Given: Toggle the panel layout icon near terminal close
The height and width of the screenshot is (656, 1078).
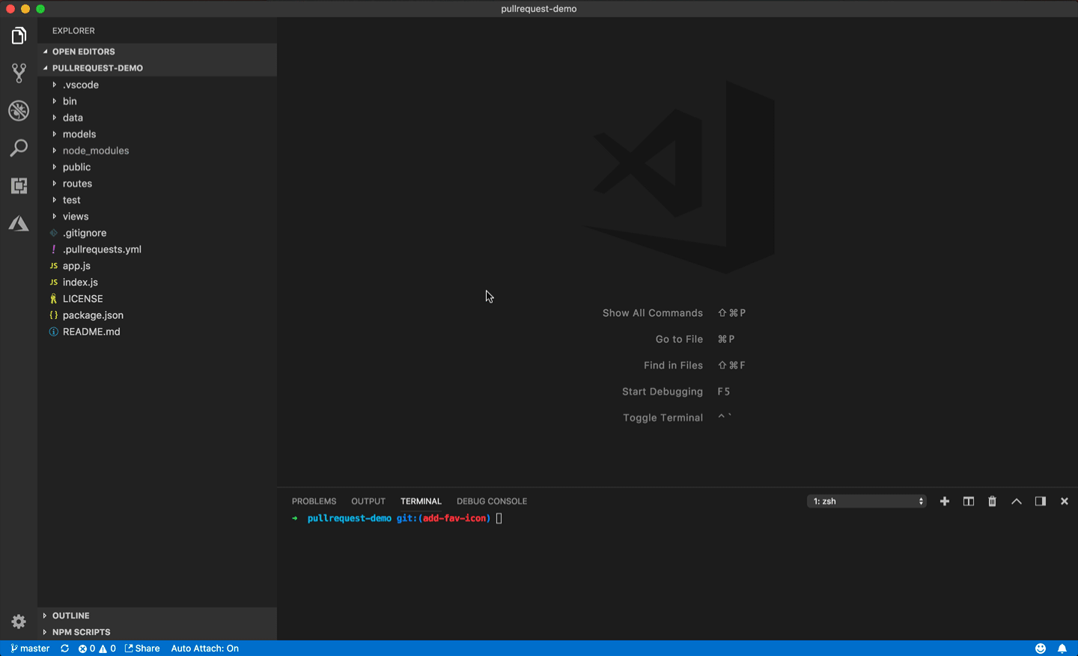Looking at the screenshot, I should [1040, 501].
